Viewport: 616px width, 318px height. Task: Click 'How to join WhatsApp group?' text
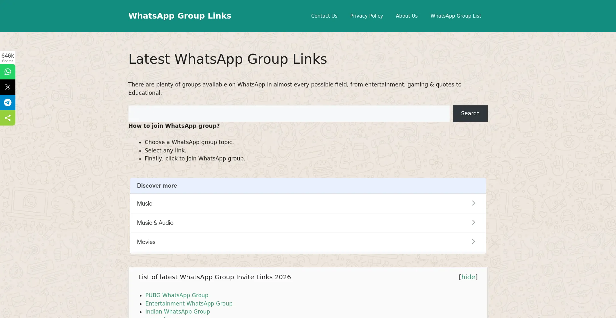[x=174, y=126]
